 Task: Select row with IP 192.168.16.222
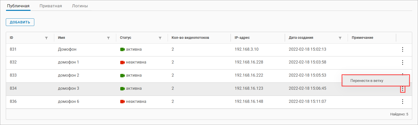pos(249,75)
